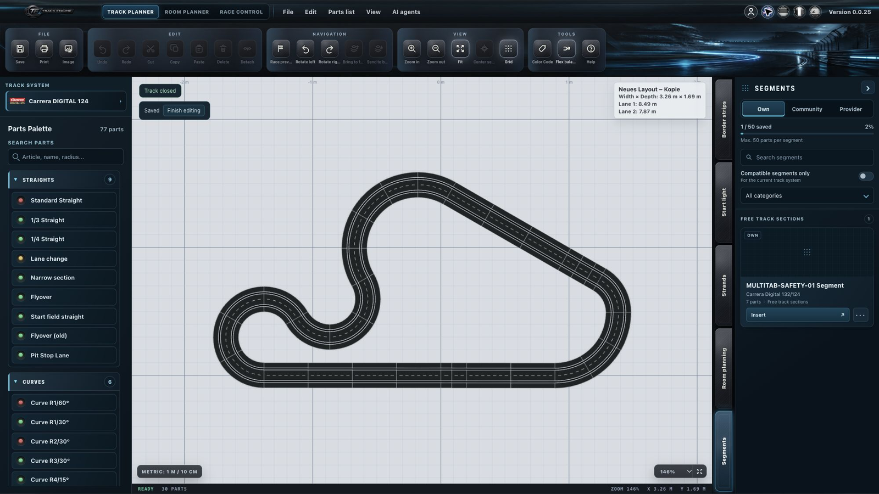Switch to the Race Control tab
This screenshot has width=879, height=494.
point(241,12)
